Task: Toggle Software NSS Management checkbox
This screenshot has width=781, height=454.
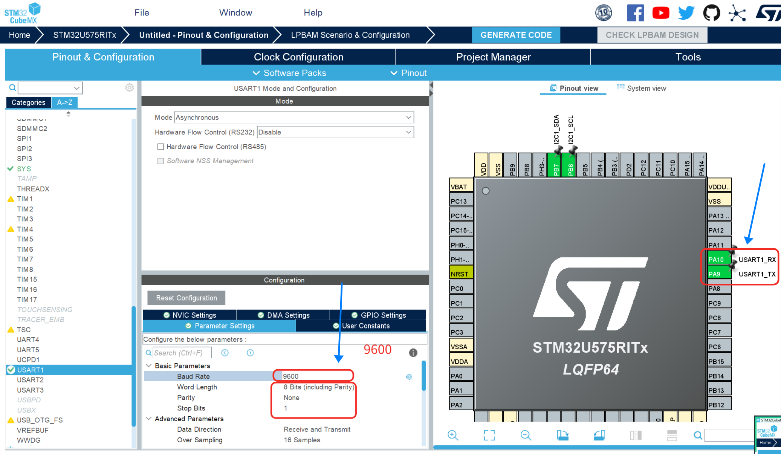Action: (160, 161)
